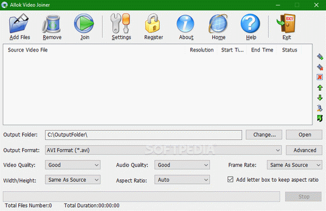Click the Total Duration:00:00:00 status text
This screenshot has height=211, width=326.
(x=92, y=206)
